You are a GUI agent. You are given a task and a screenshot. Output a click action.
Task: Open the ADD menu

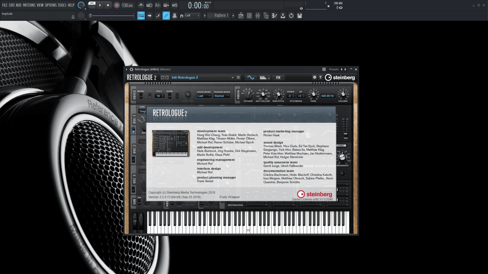pos(19,5)
